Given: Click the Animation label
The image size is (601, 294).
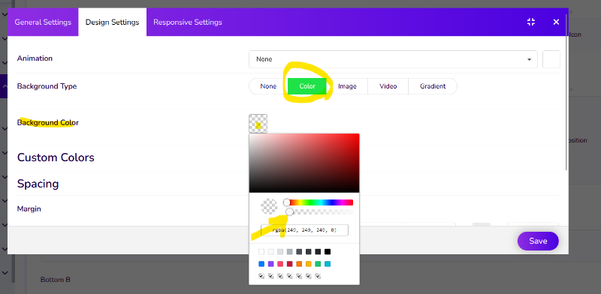Looking at the screenshot, I should 35,58.
